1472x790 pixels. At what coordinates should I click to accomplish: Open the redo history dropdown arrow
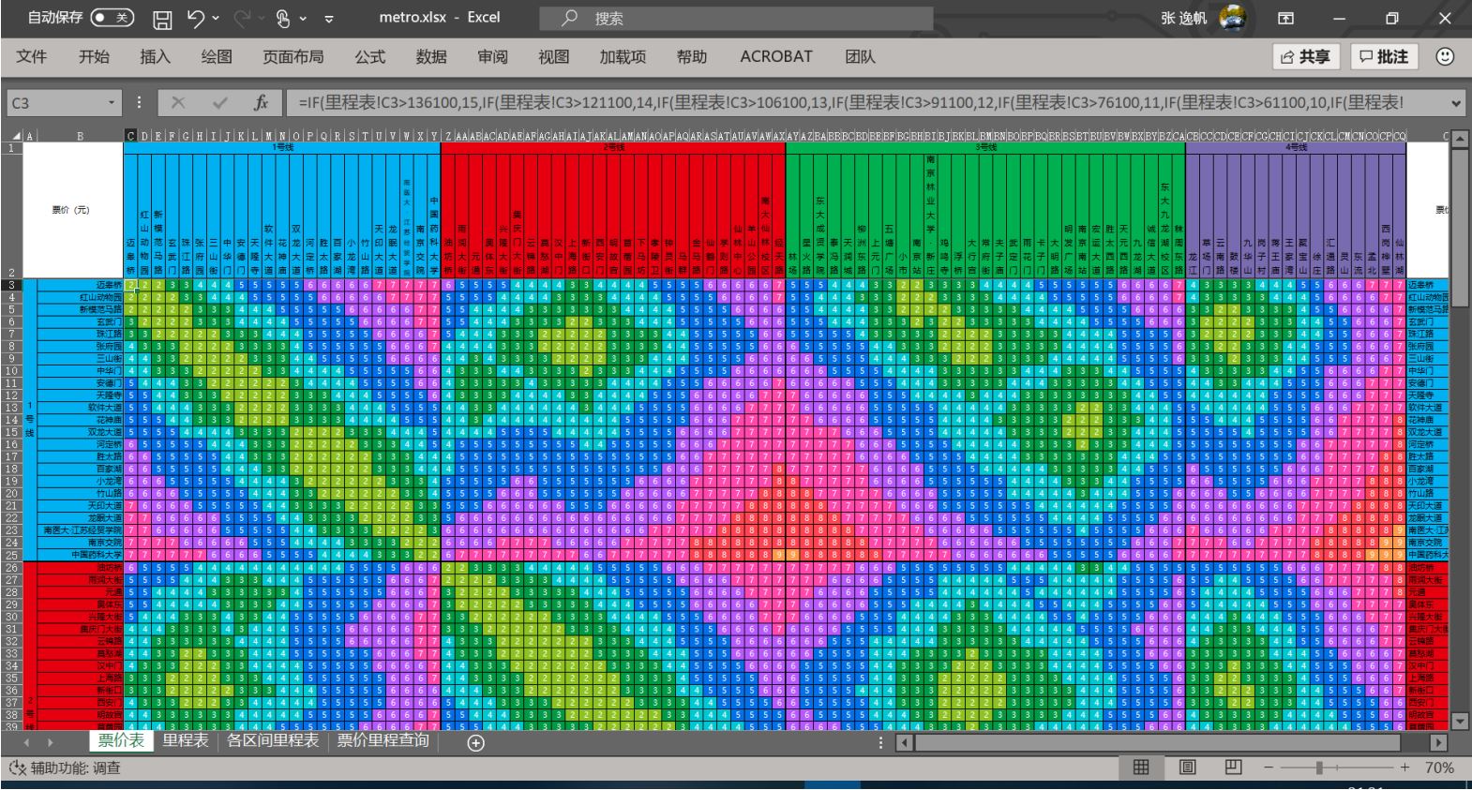262,18
